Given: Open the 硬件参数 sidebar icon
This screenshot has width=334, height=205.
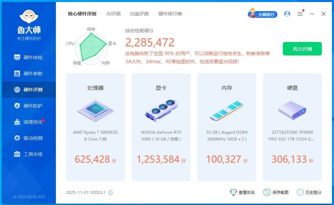Looking at the screenshot, I should [18, 73].
